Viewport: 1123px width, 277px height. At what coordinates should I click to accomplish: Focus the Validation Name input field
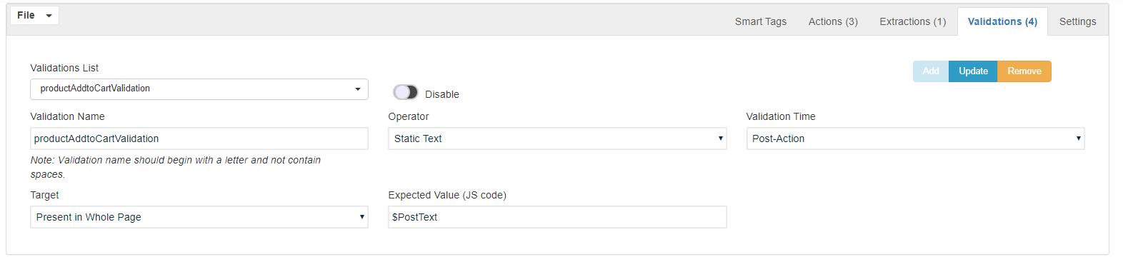(199, 138)
